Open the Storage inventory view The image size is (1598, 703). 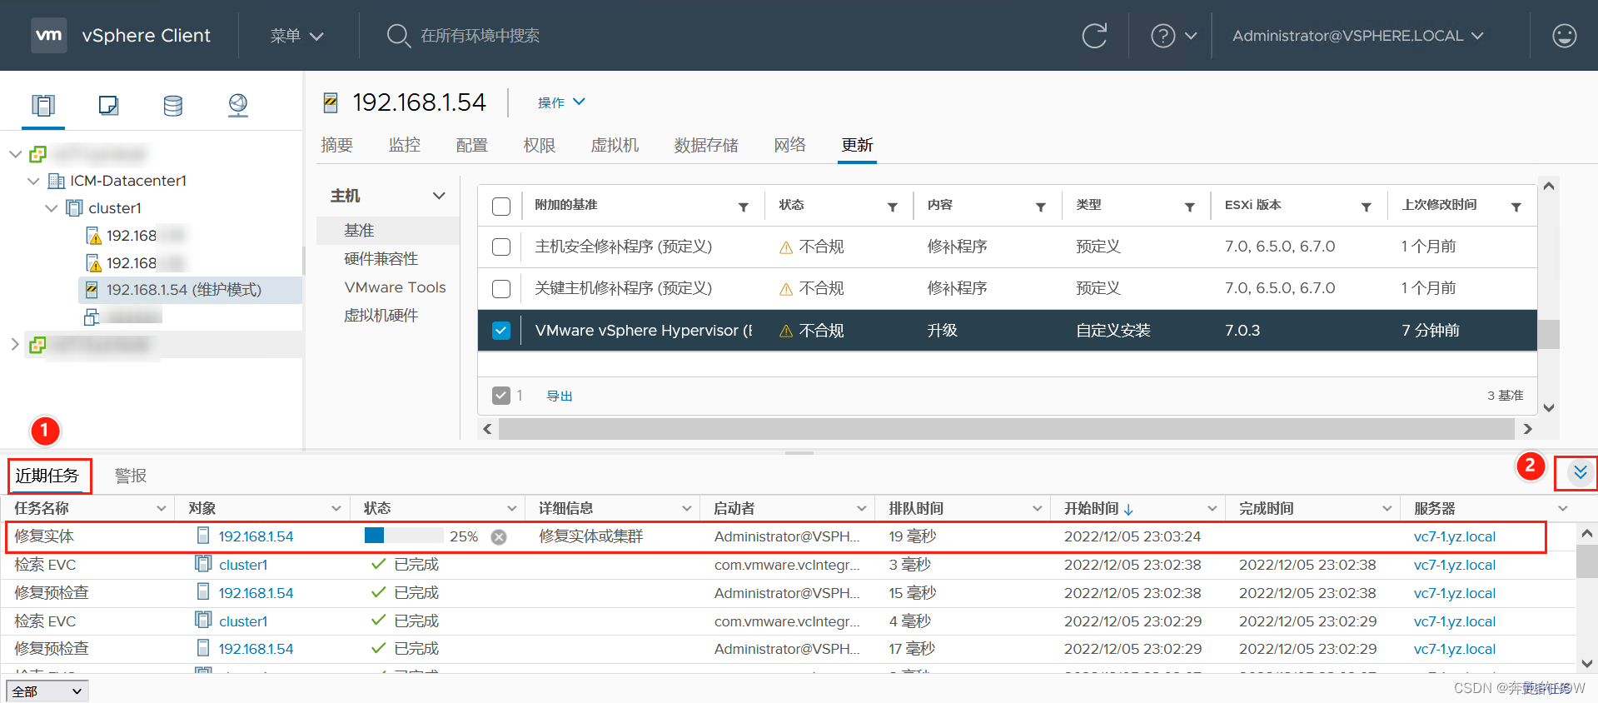pos(173,106)
